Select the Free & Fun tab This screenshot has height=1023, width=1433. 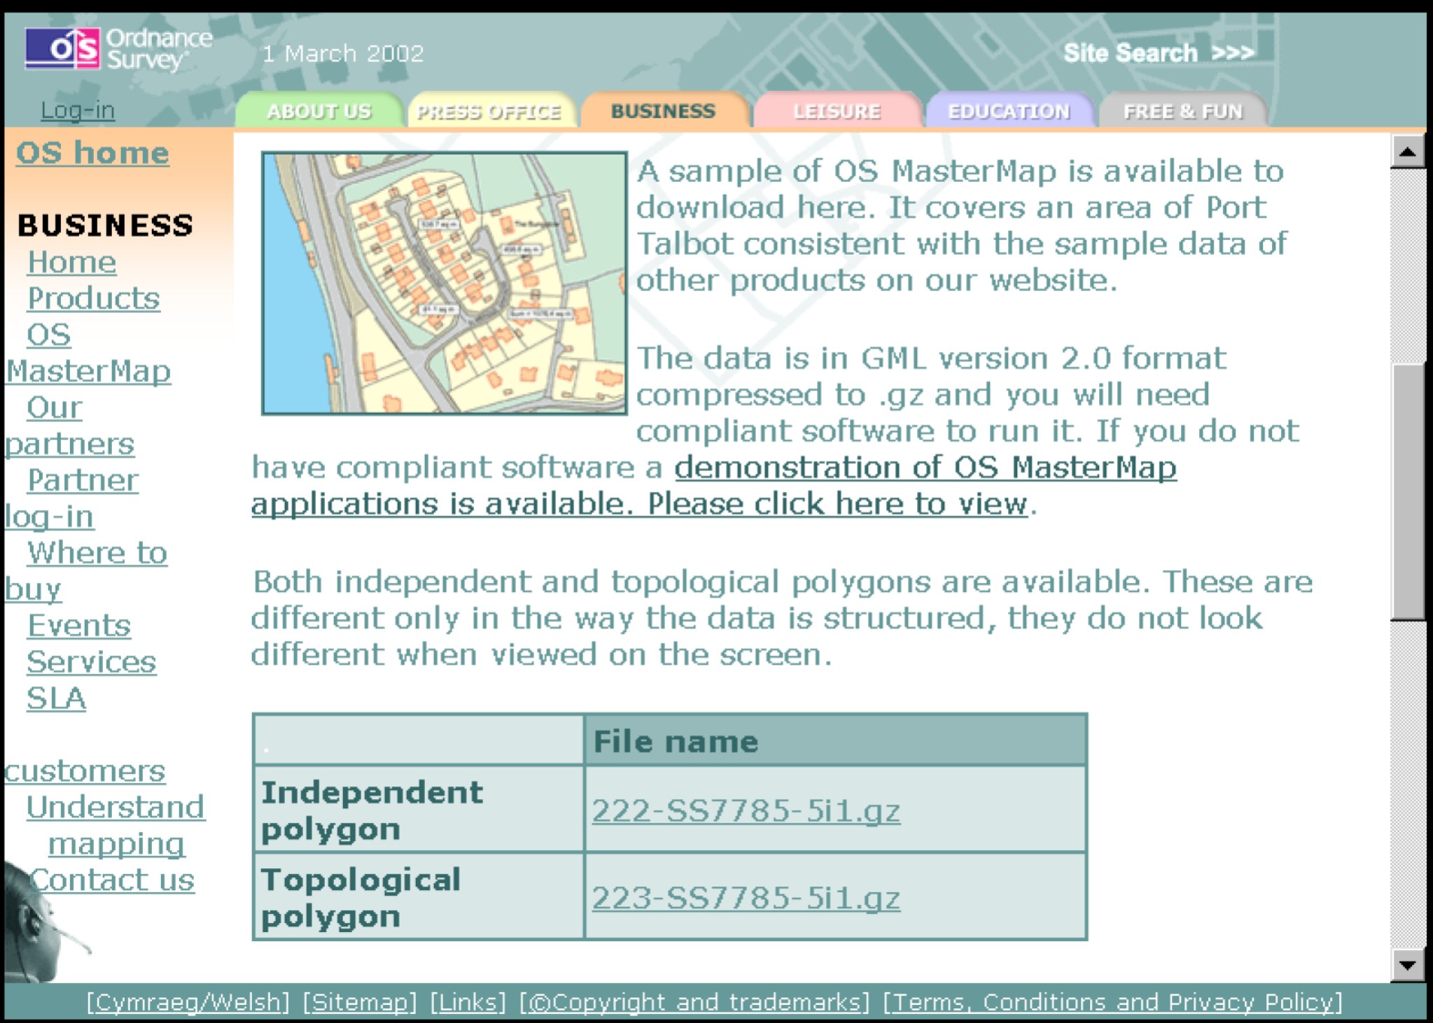1182,111
